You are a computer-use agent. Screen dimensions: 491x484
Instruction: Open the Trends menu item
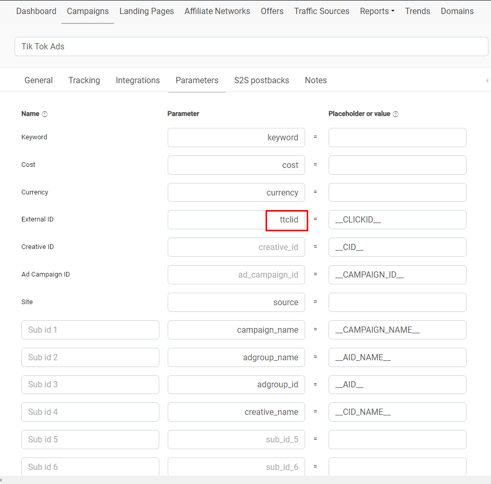418,11
